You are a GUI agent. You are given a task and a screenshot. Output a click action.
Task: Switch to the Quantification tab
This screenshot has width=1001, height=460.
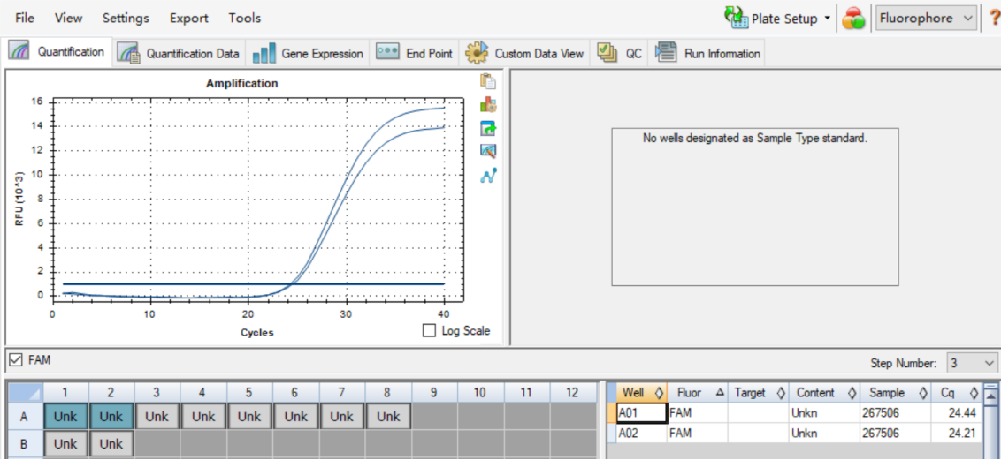click(57, 51)
